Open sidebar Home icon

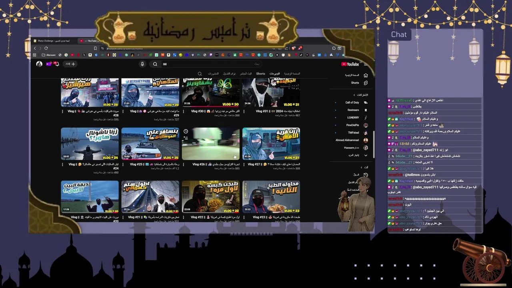click(366, 75)
